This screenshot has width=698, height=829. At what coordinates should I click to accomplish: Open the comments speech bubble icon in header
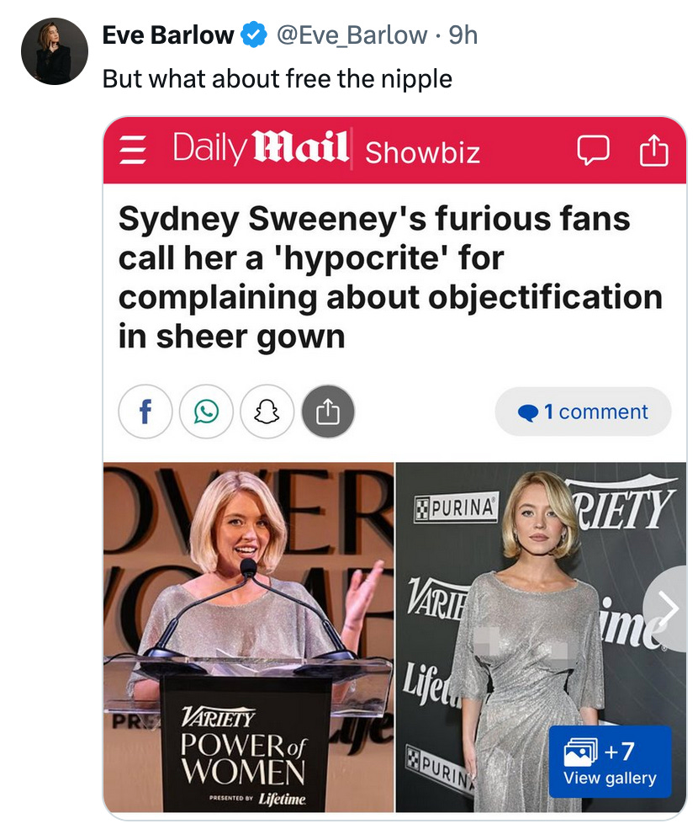(x=593, y=151)
